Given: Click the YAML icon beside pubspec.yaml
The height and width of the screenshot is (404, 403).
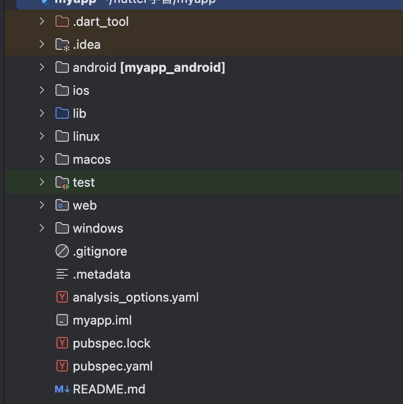Looking at the screenshot, I should tap(62, 366).
